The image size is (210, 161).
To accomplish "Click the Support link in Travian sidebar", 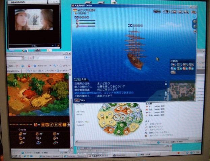I will 80,125.
